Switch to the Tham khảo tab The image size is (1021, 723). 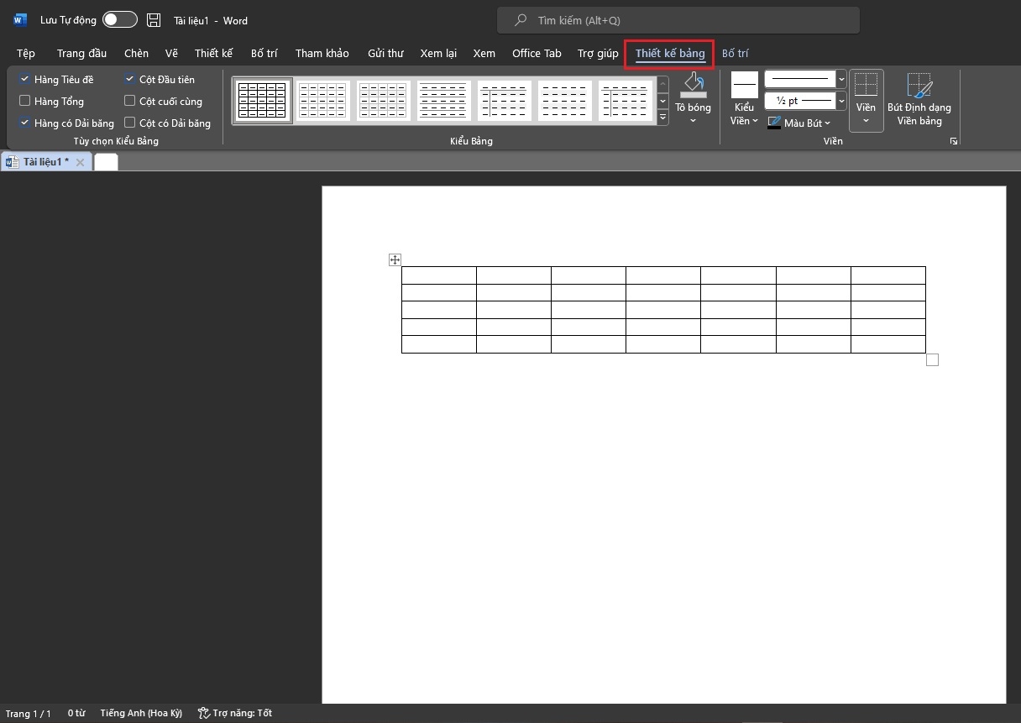[x=322, y=54]
